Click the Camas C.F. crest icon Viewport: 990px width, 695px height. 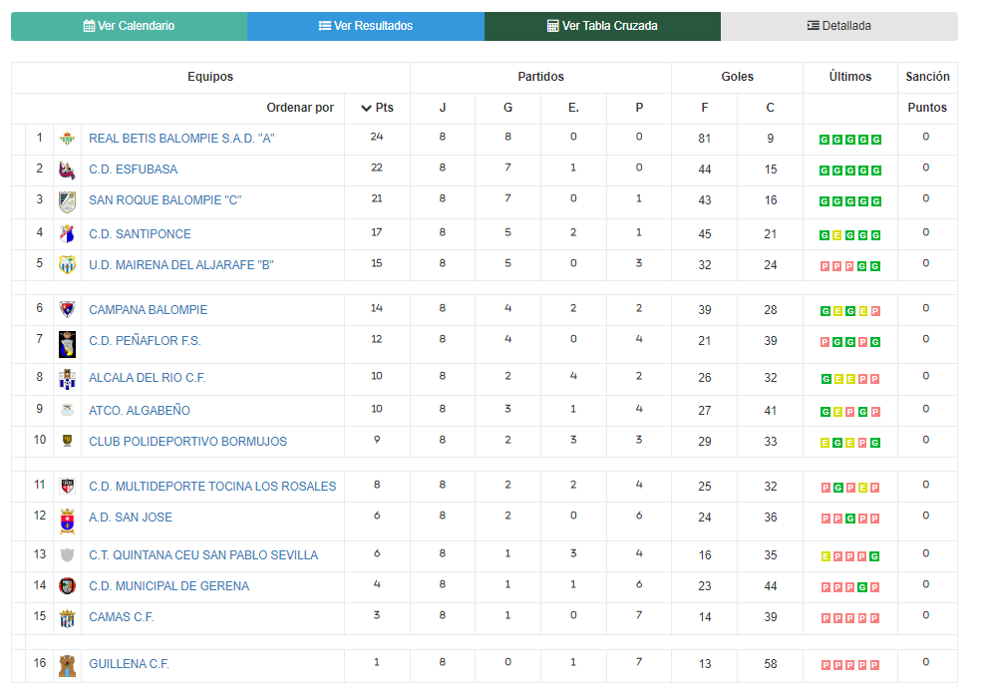pyautogui.click(x=67, y=618)
